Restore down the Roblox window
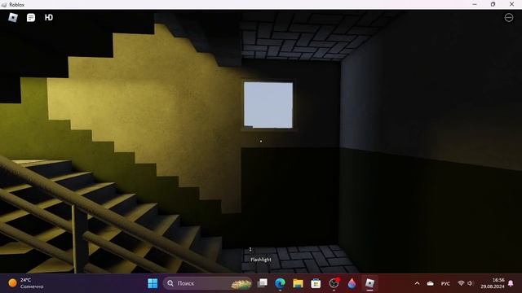Screen dimensions: 522x293 [x=493, y=4]
